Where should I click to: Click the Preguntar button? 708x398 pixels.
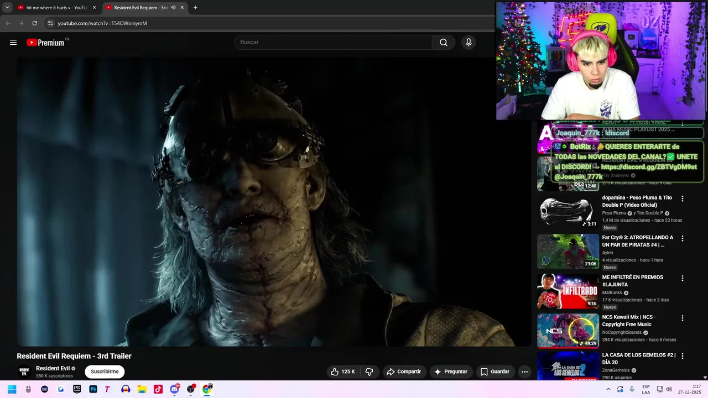[451, 371]
